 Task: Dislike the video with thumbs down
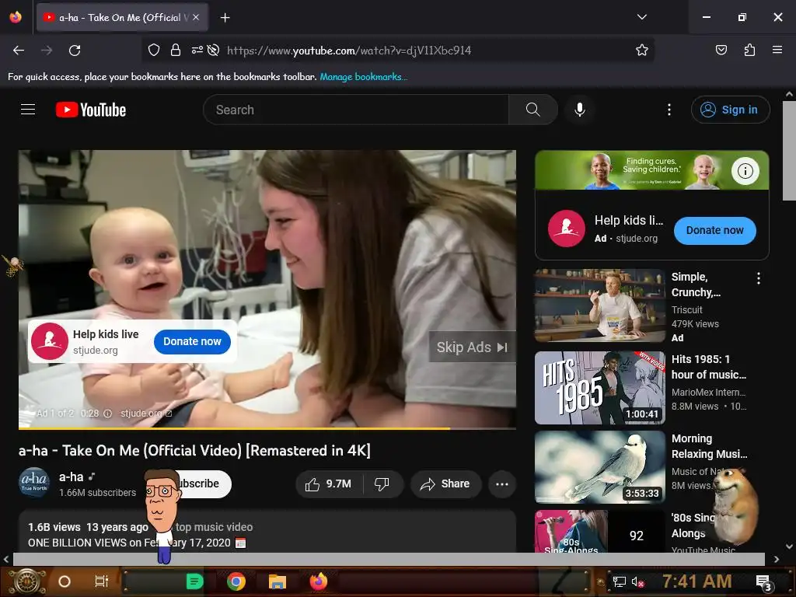(x=382, y=484)
